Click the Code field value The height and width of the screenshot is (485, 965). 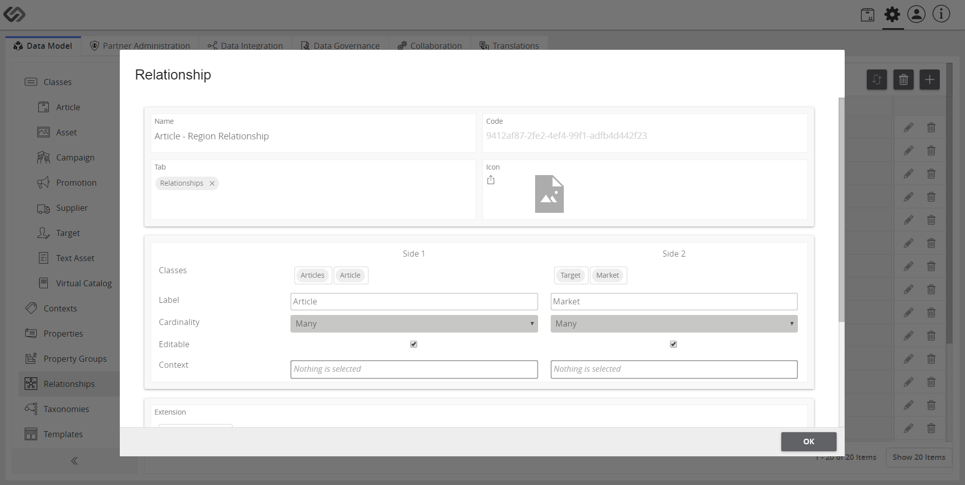coord(566,136)
